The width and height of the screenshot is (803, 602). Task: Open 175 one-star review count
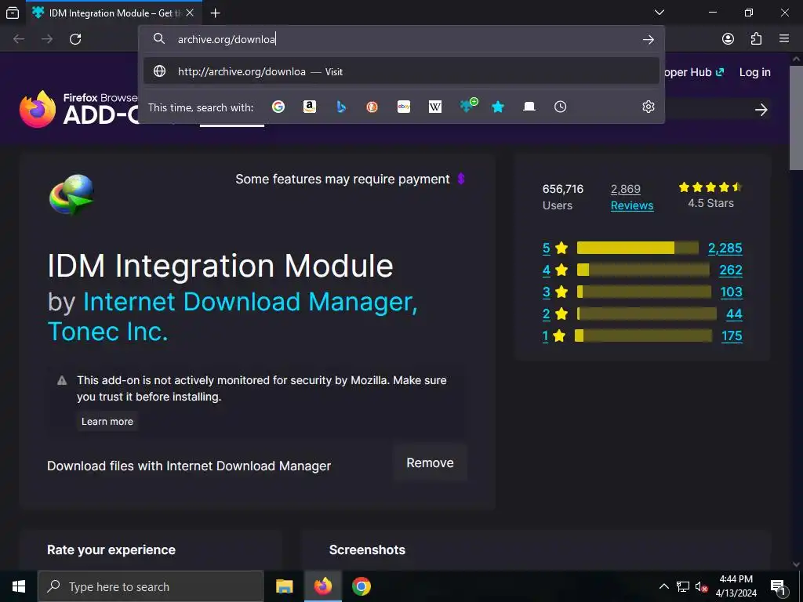(732, 335)
